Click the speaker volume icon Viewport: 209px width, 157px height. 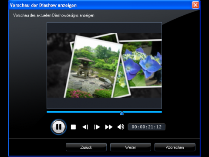tap(121, 127)
